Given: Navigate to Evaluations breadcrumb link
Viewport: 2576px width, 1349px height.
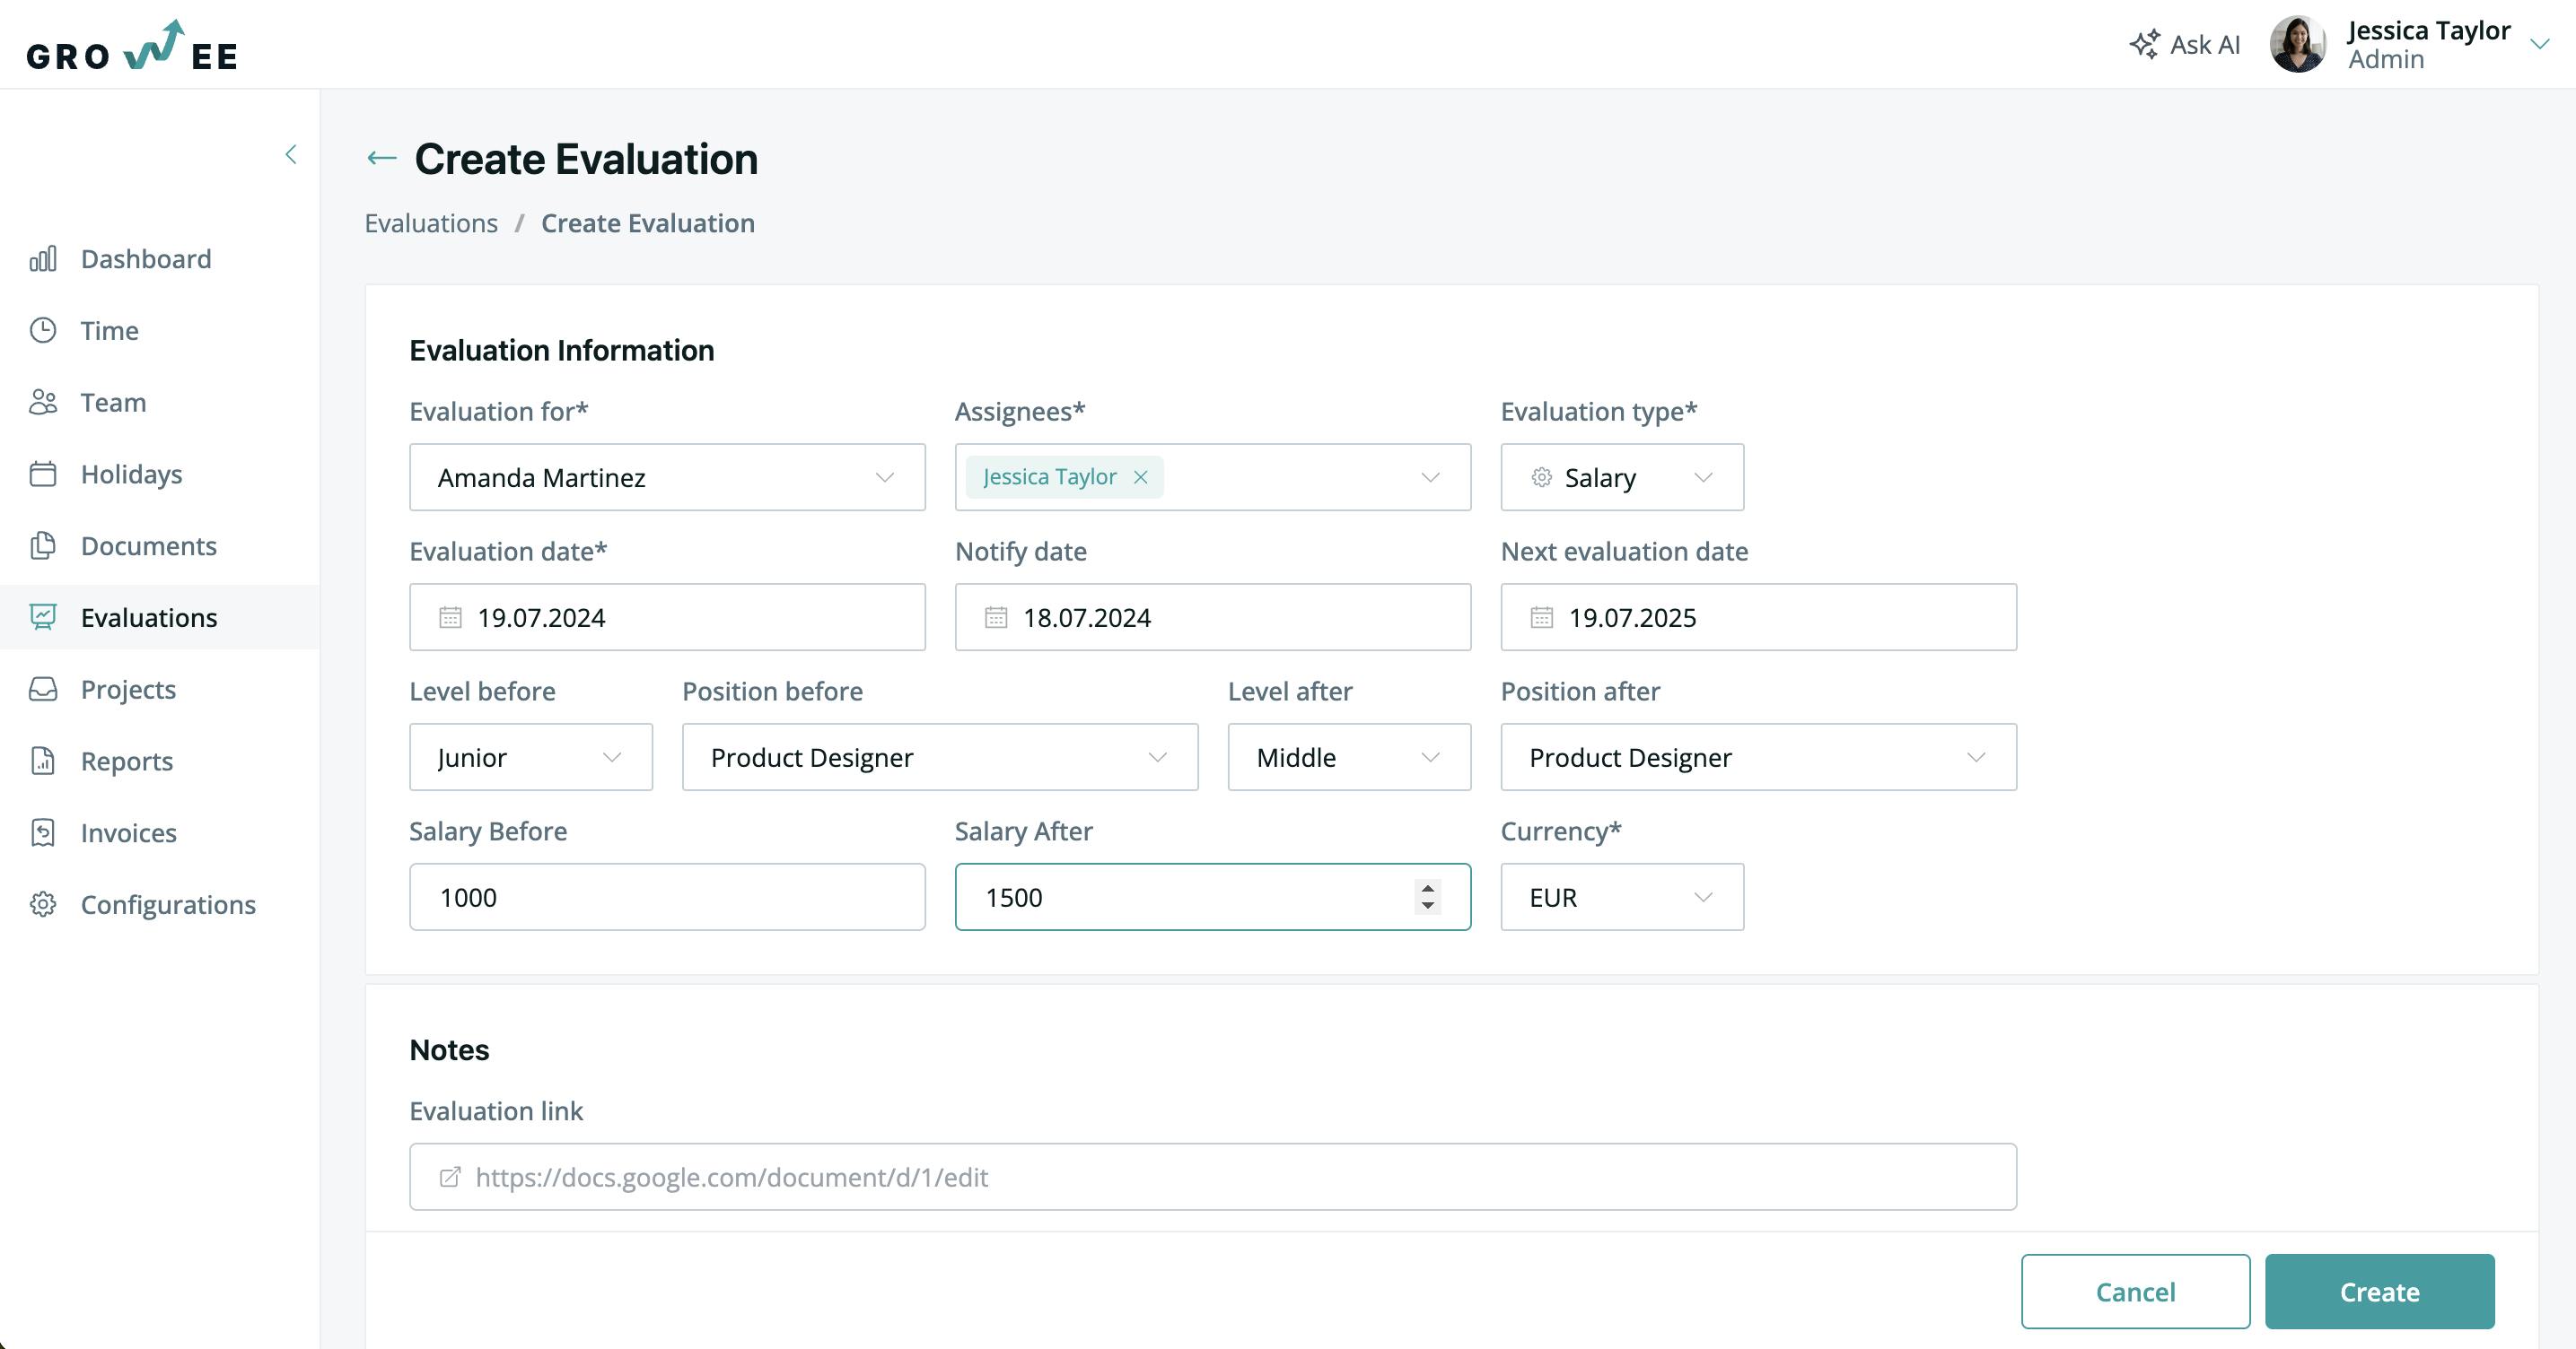Looking at the screenshot, I should point(431,222).
